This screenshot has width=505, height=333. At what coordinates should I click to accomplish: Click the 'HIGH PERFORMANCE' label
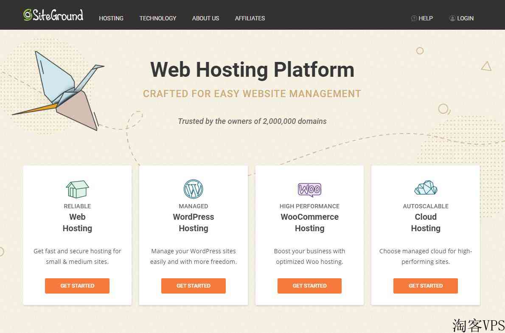pos(309,206)
